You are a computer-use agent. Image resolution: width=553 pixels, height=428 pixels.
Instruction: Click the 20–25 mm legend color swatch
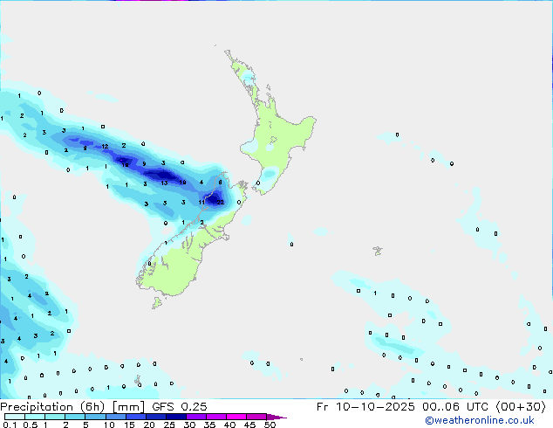click(155, 417)
